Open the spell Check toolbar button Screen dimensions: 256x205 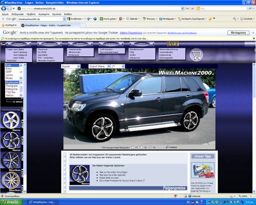[x=150, y=19]
